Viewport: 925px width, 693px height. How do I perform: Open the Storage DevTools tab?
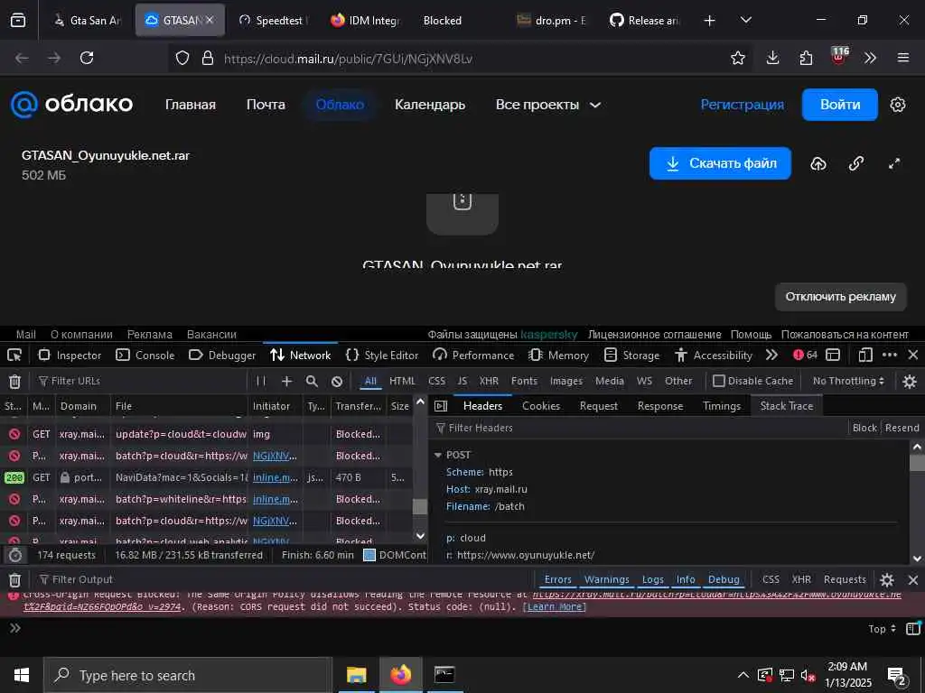(631, 355)
